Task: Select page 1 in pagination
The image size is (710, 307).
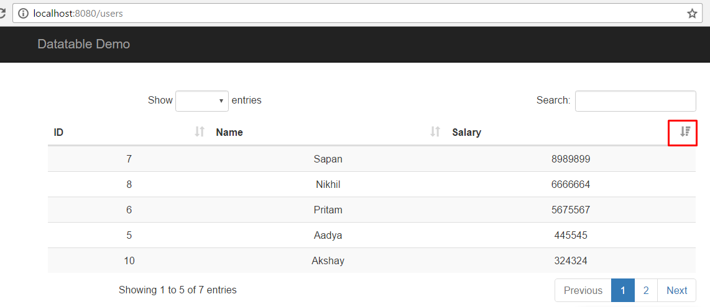Action: (623, 290)
